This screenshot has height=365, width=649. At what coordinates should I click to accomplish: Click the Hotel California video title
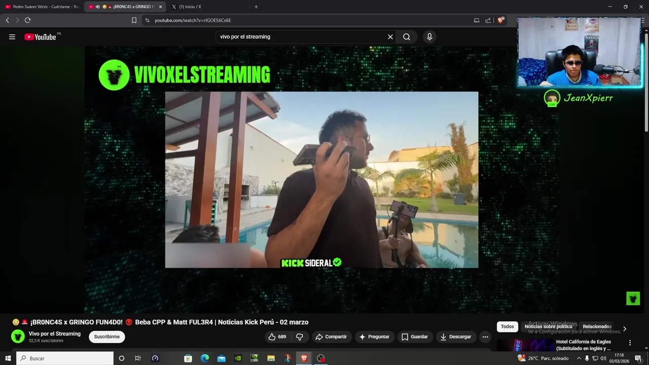point(584,345)
